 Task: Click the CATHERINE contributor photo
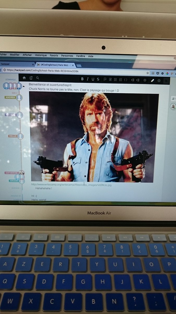pos(22,173)
